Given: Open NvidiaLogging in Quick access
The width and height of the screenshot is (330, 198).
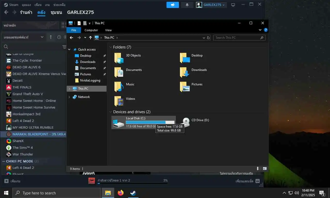Looking at the screenshot, I should coord(87,80).
